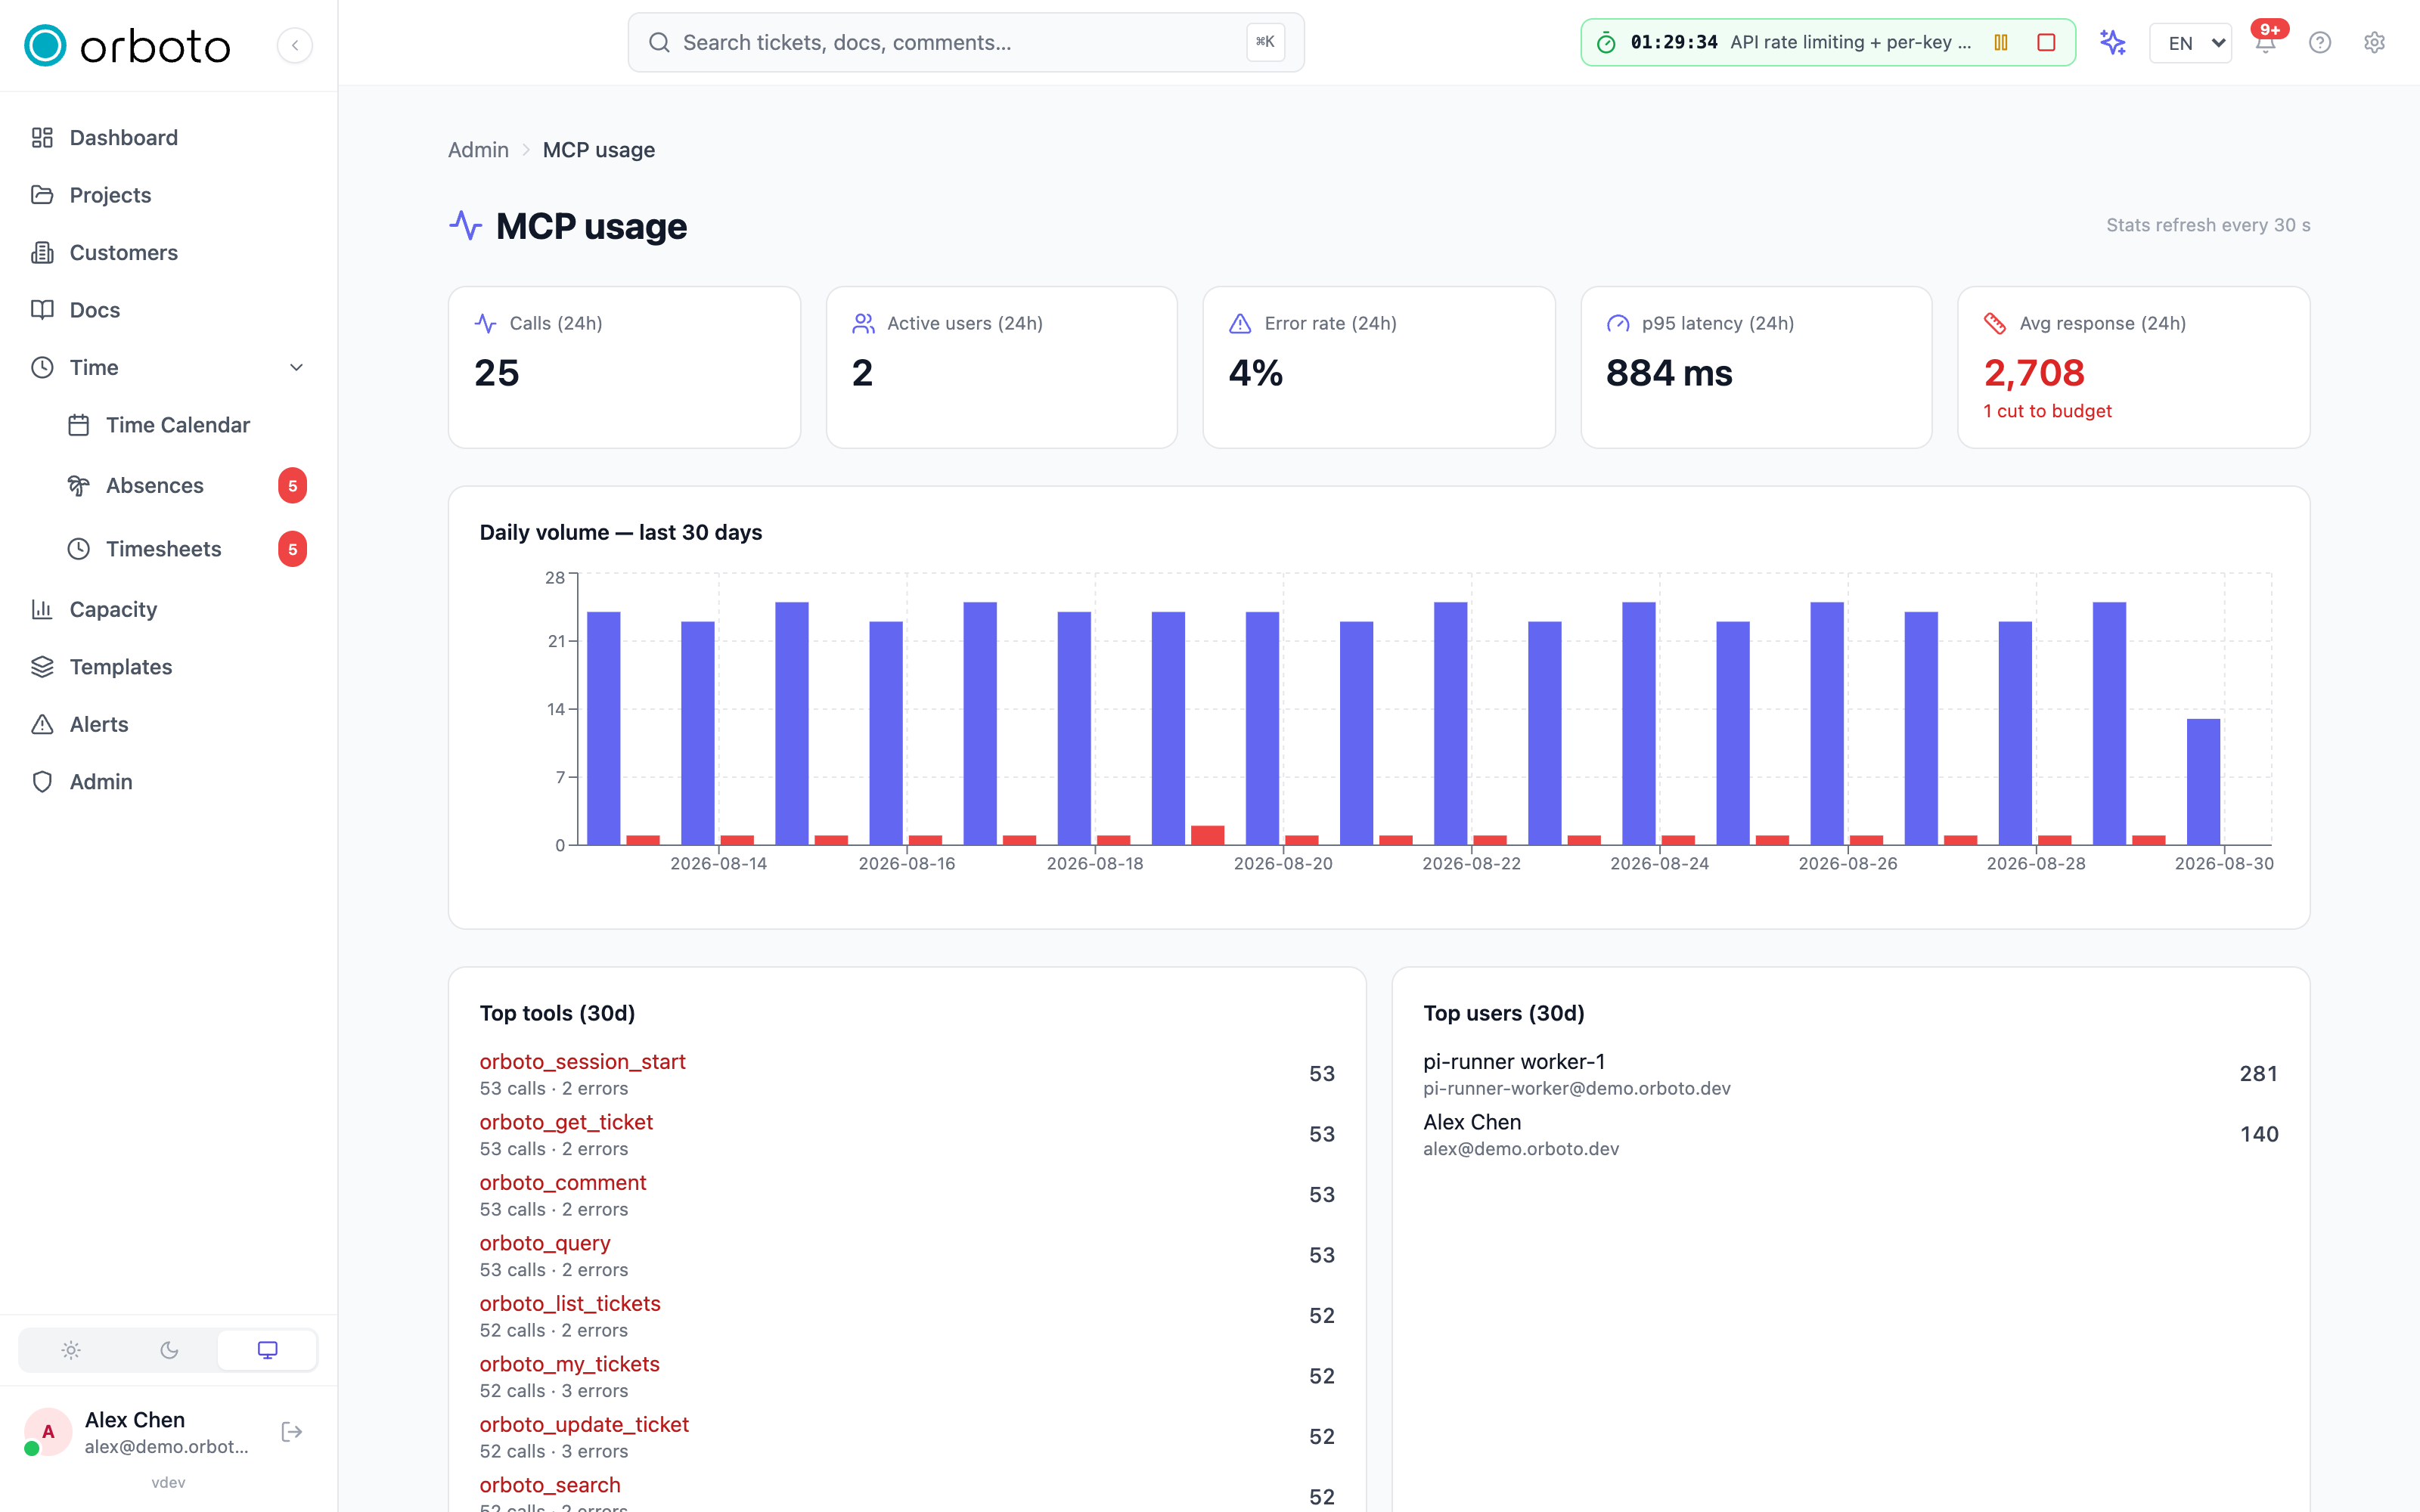Collapse the sidebar with the chevron button

[295, 45]
